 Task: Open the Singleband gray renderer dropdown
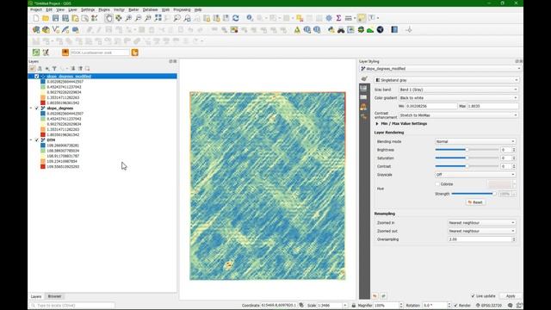click(x=446, y=80)
